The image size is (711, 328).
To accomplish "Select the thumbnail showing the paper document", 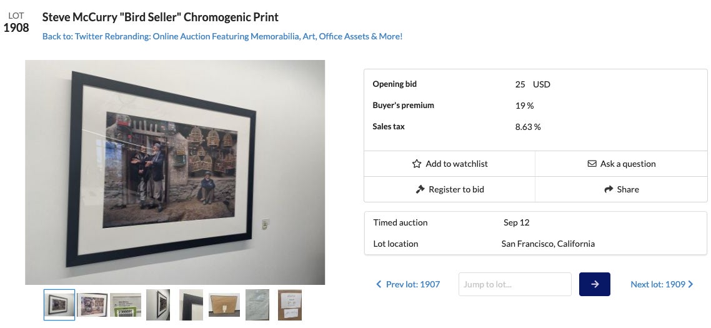I will pyautogui.click(x=257, y=305).
